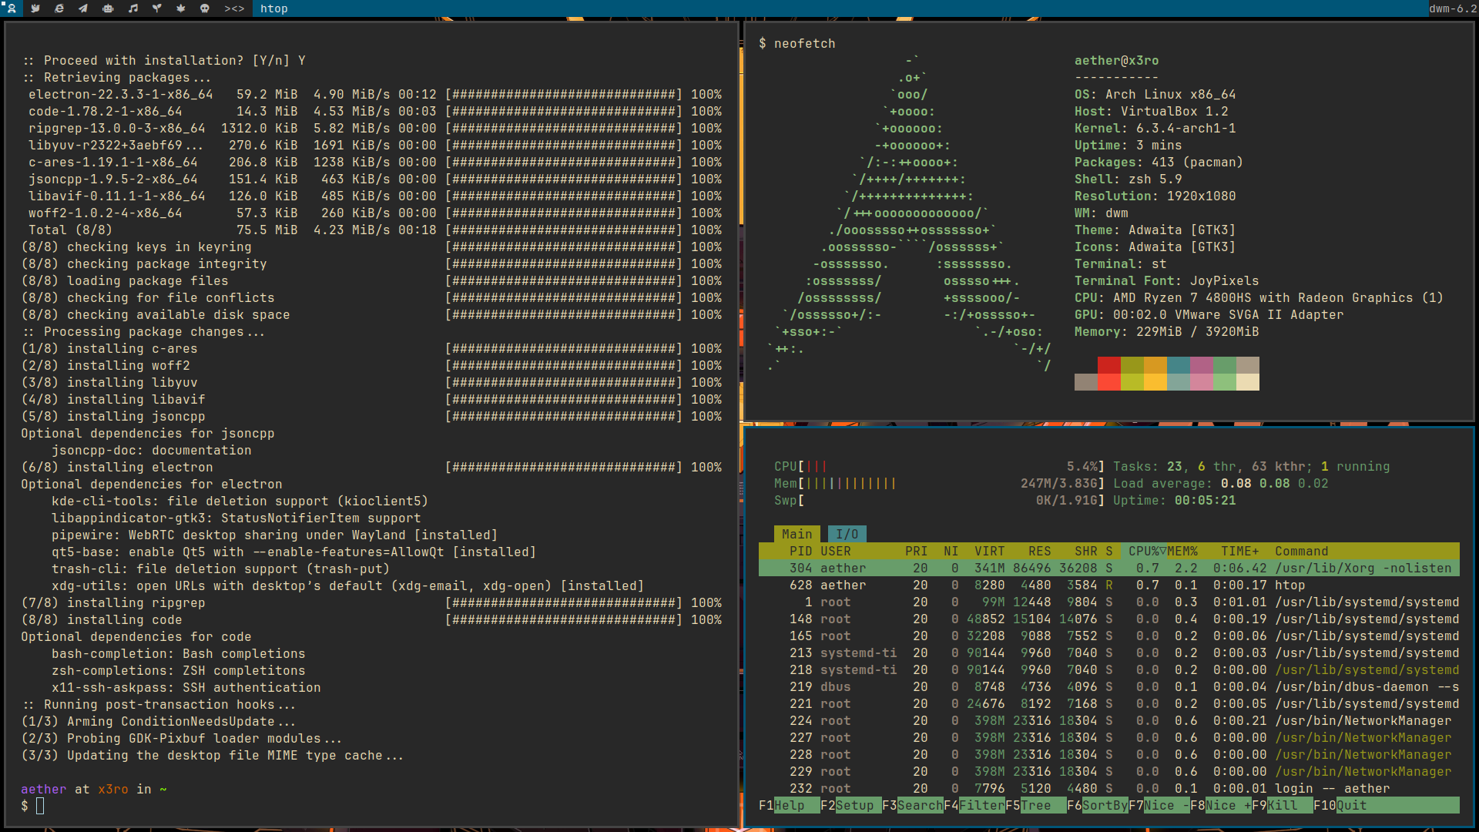Click the ><> layout symbol
The width and height of the screenshot is (1479, 832).
(x=234, y=8)
